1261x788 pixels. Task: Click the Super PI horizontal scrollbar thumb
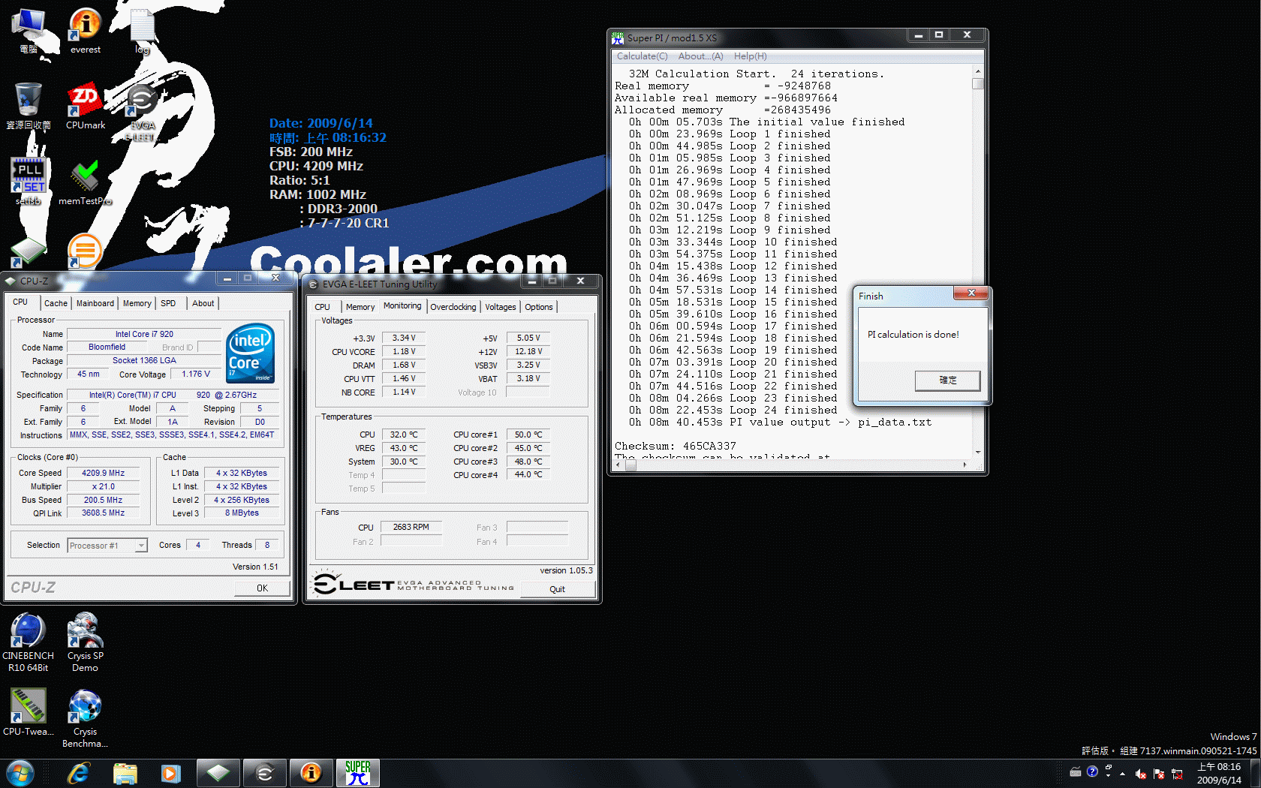[630, 465]
